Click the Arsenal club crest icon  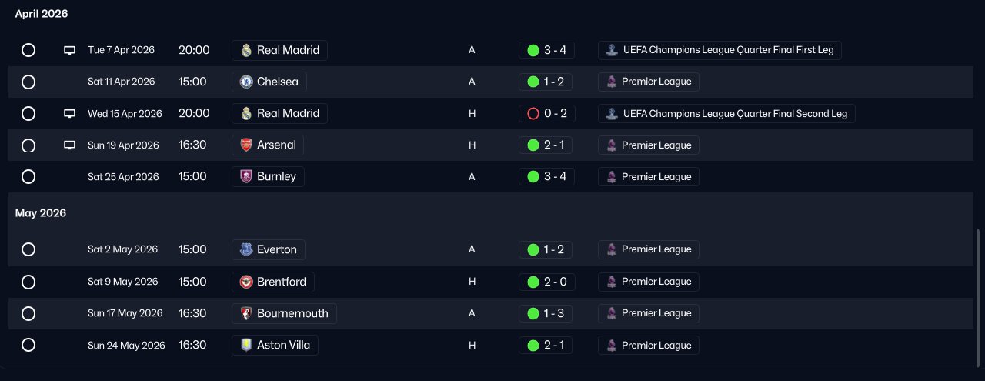tap(246, 145)
